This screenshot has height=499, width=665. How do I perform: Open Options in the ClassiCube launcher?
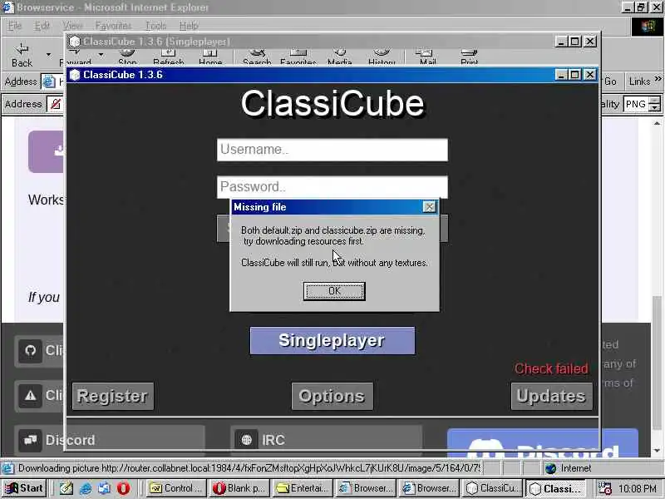(332, 396)
